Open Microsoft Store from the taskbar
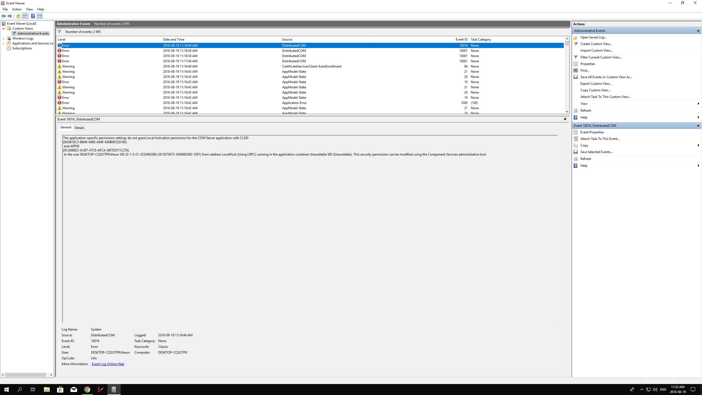This screenshot has width=702, height=395. click(x=60, y=390)
